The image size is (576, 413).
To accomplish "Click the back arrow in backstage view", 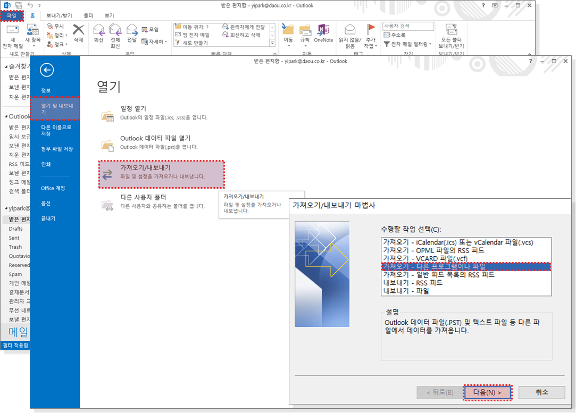I will click(x=47, y=70).
